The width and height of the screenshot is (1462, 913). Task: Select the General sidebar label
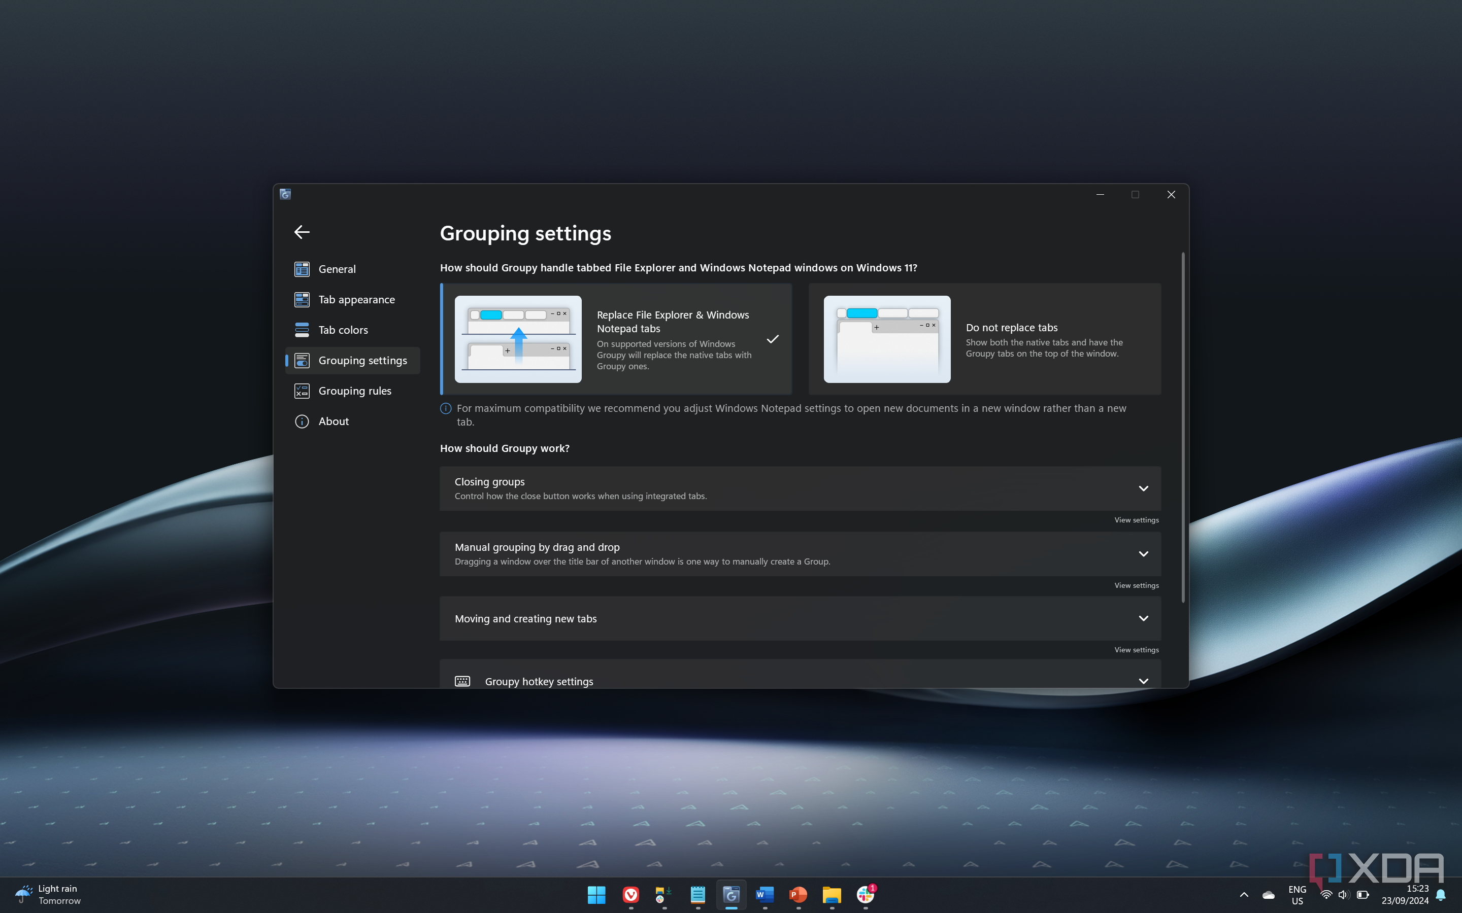[x=337, y=269]
